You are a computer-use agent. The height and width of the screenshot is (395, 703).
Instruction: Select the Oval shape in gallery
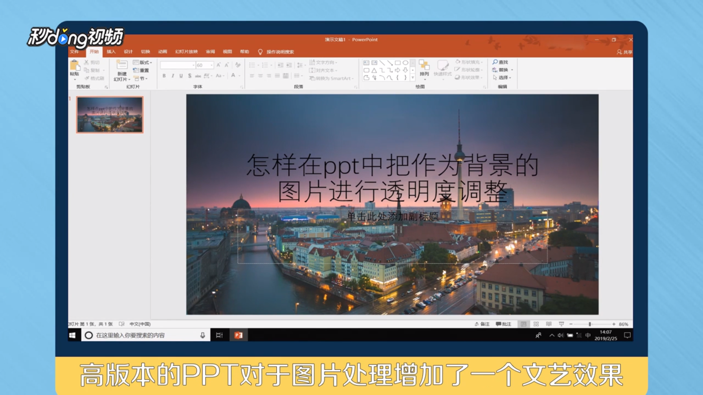click(405, 63)
